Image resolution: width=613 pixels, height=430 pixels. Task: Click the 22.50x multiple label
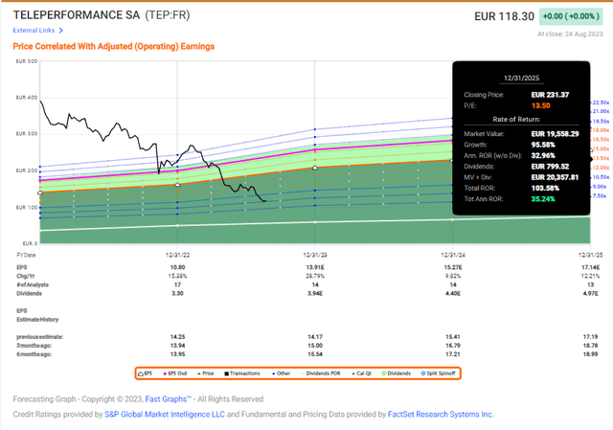[x=601, y=102]
